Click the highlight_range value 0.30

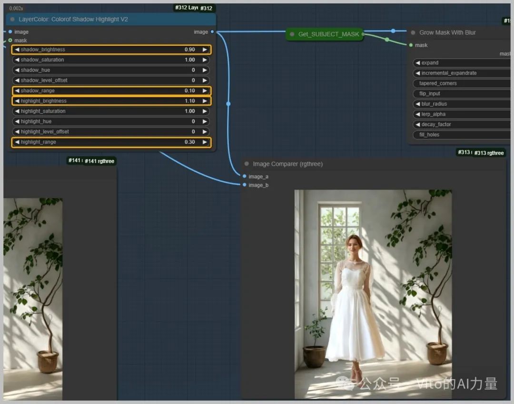tap(190, 142)
